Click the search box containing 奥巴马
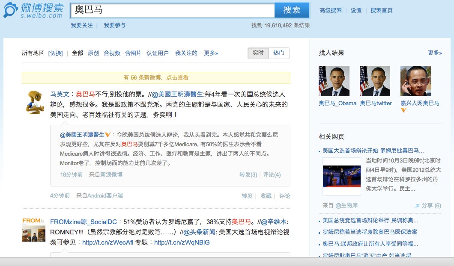The image size is (454, 266). pyautogui.click(x=173, y=10)
